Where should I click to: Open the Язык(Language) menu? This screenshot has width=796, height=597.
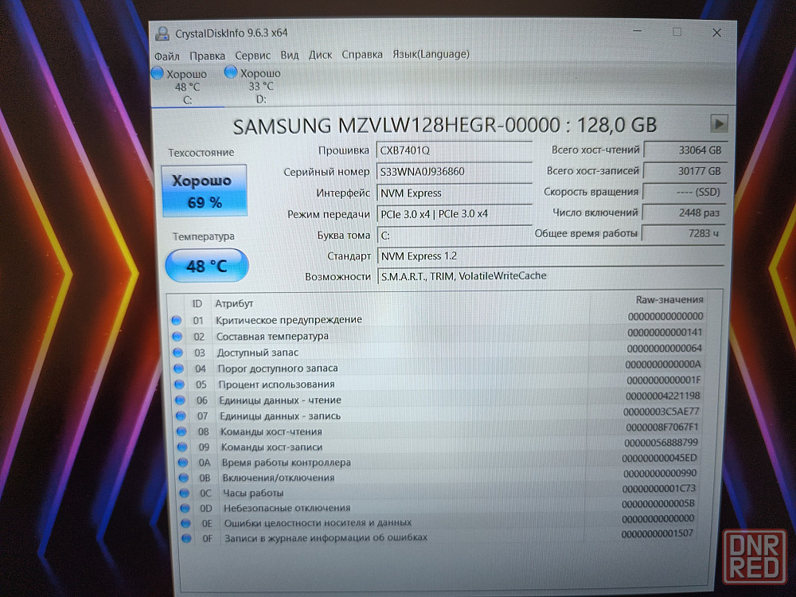pyautogui.click(x=431, y=54)
